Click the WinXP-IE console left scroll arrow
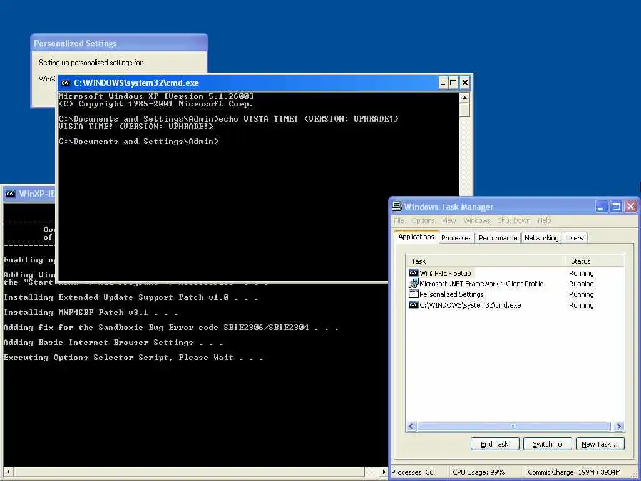Viewport: 641px width, 481px height. click(8, 472)
